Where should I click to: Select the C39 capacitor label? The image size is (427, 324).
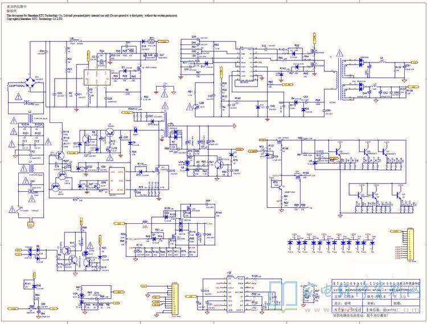tap(194, 37)
